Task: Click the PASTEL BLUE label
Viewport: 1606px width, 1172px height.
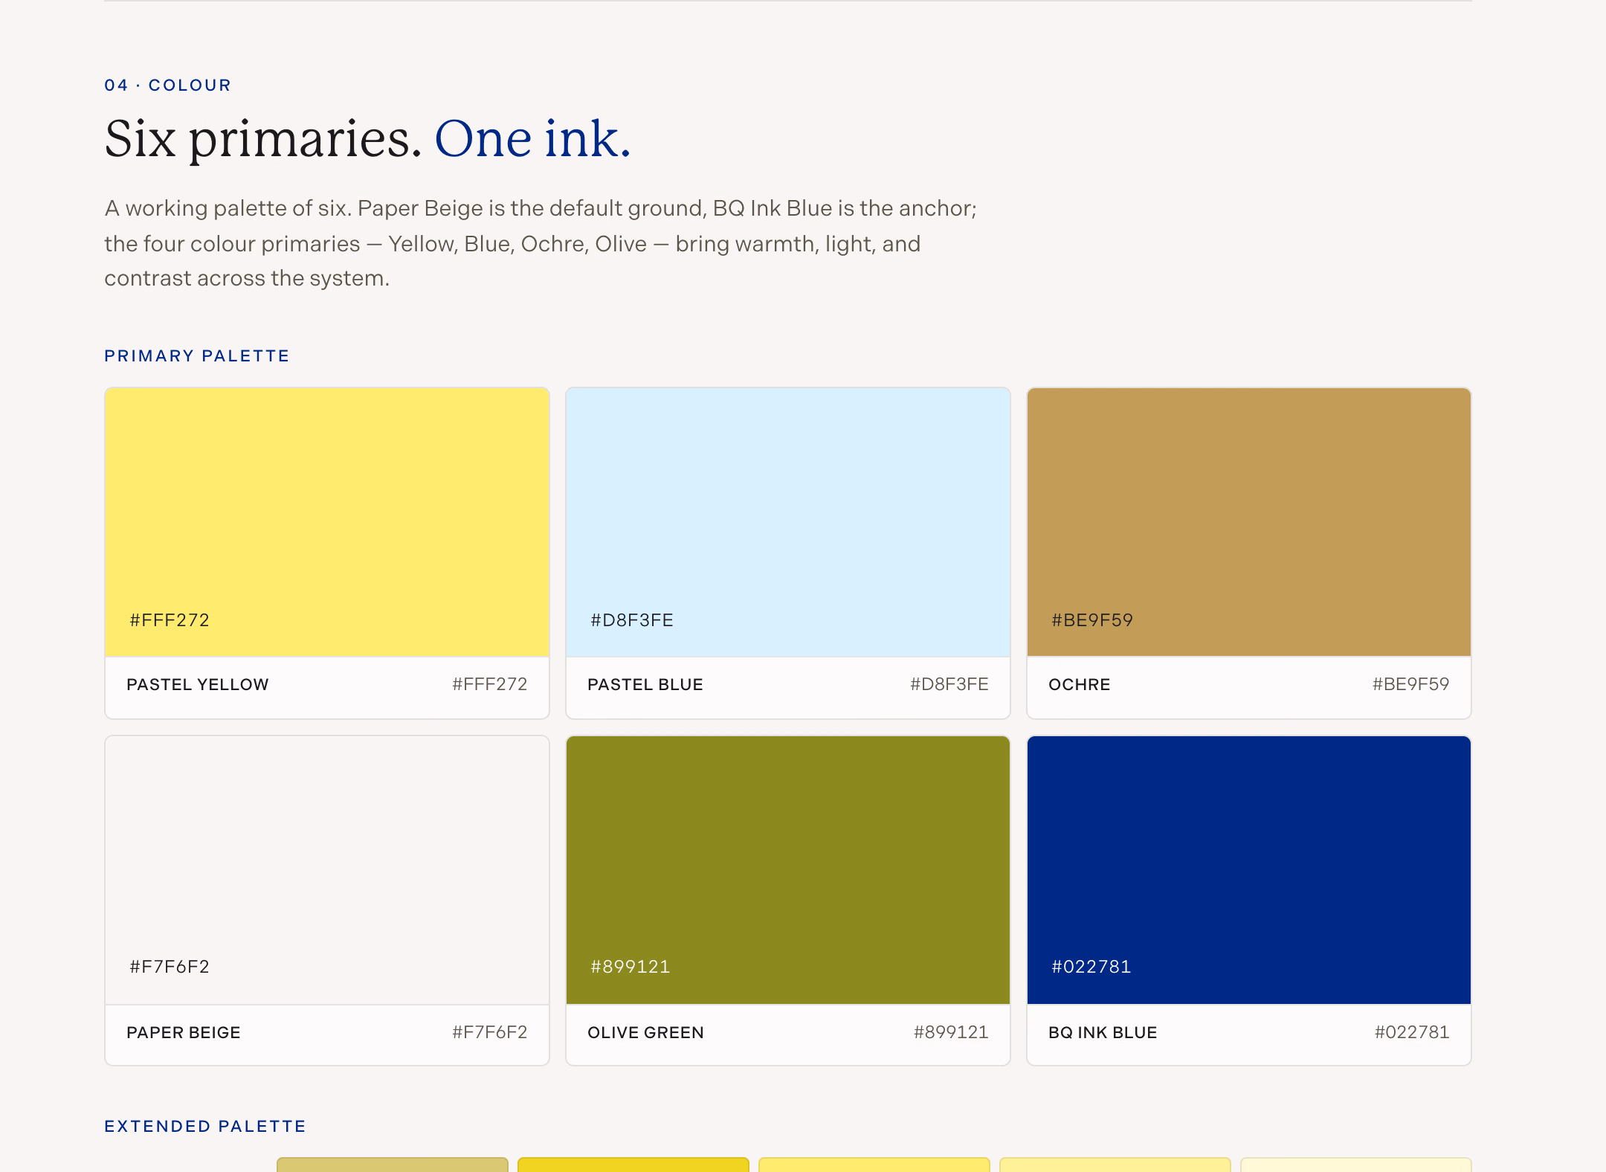Action: coord(645,684)
